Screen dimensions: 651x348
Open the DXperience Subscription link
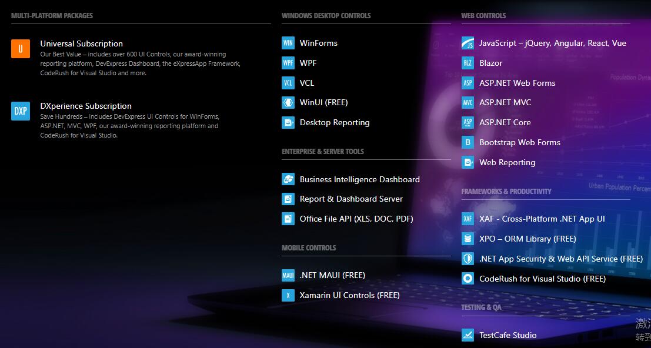click(x=86, y=106)
